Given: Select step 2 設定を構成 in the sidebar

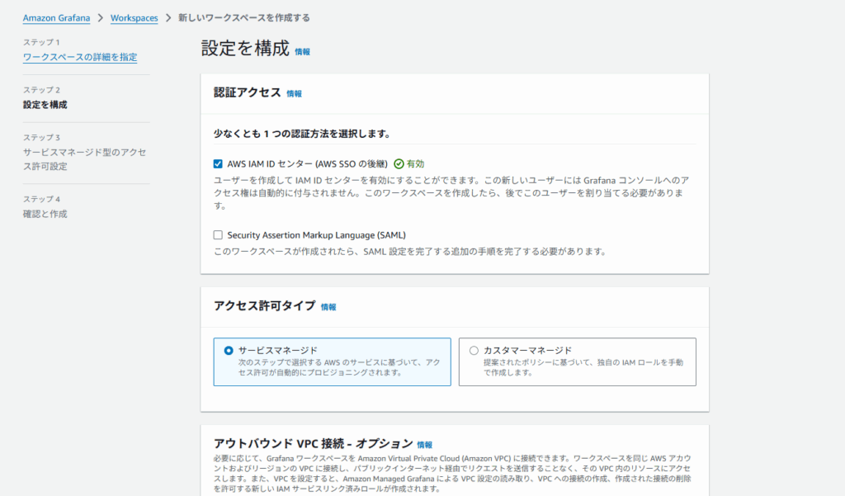Looking at the screenshot, I should click(45, 105).
